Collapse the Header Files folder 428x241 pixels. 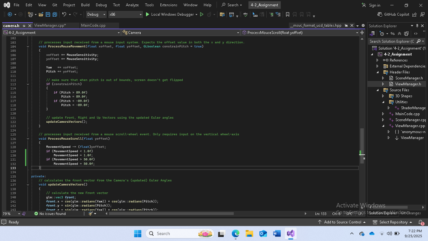[377, 72]
